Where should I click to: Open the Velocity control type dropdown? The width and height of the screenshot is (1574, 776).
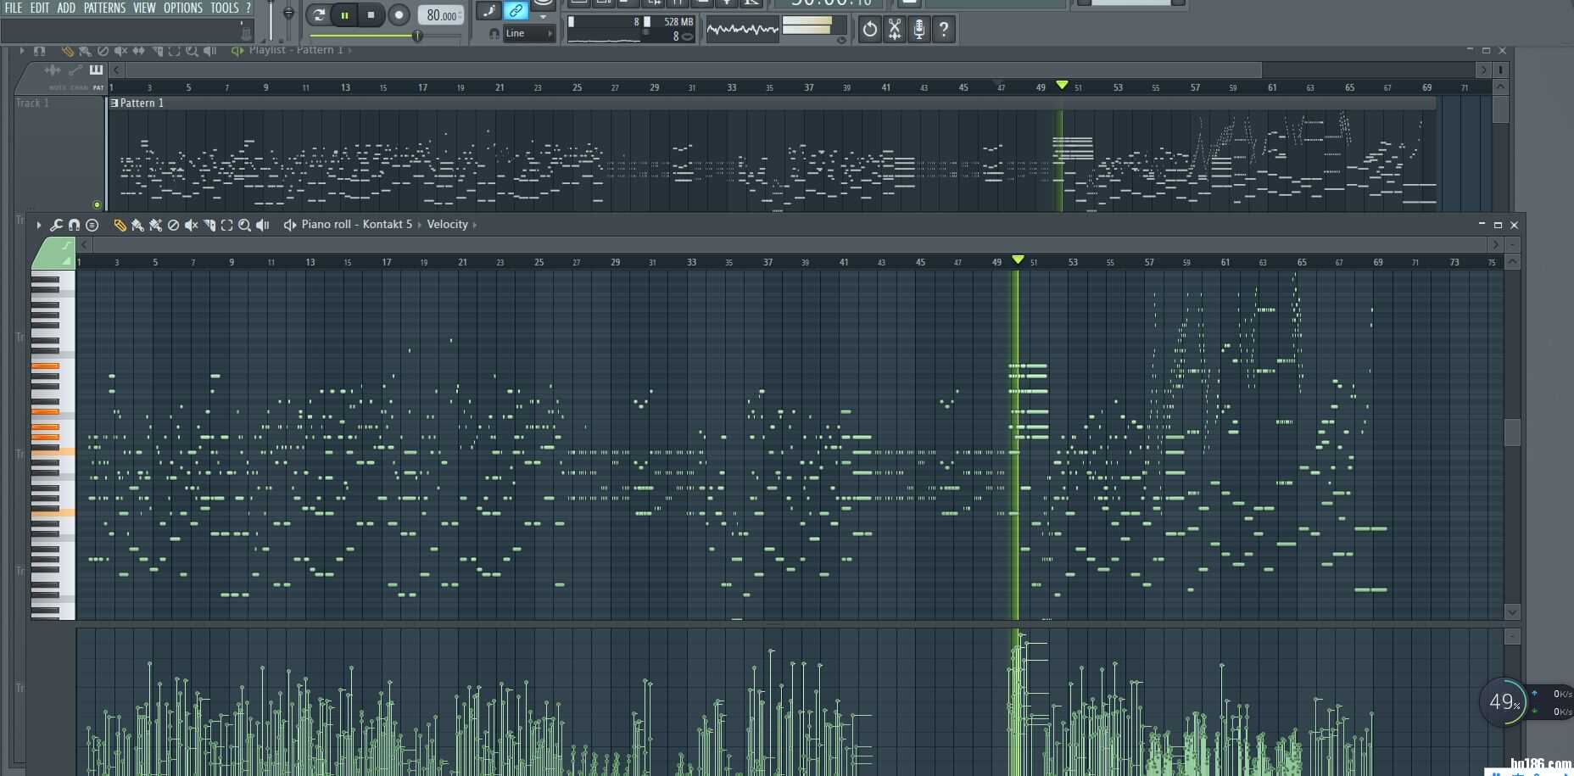448,225
